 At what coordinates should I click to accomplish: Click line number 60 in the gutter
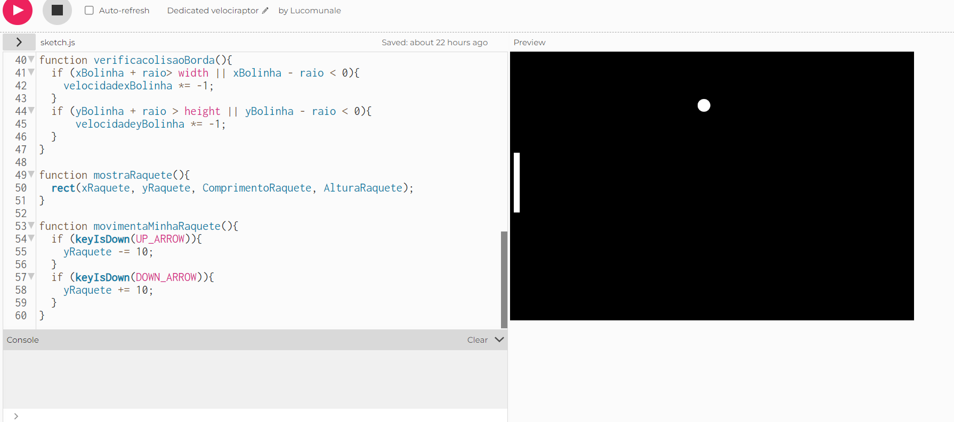[x=21, y=316]
